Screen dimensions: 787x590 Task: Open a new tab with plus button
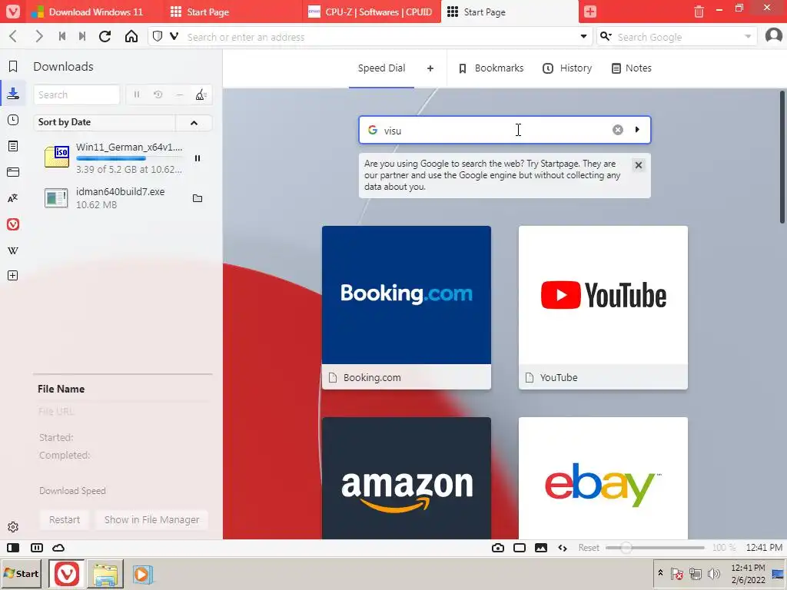(x=590, y=11)
